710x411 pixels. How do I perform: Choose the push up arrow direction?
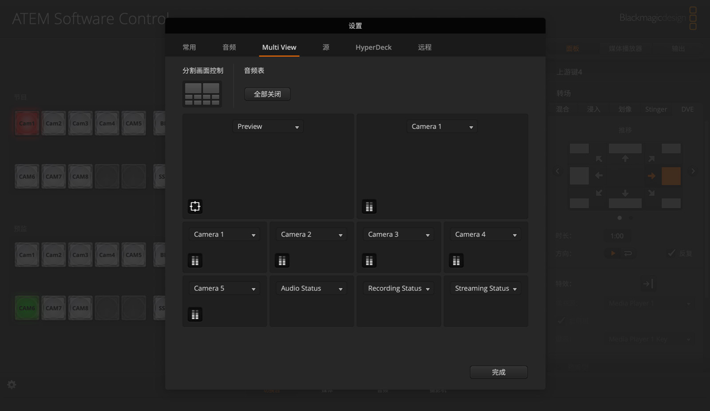coord(625,158)
